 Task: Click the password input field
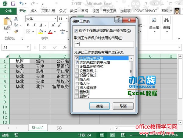[104, 44]
